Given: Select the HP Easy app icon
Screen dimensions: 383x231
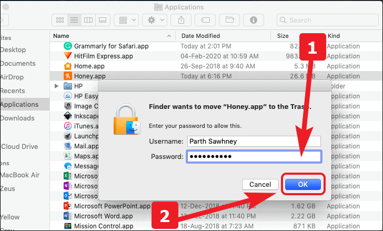Looking at the screenshot, I should point(68,96).
